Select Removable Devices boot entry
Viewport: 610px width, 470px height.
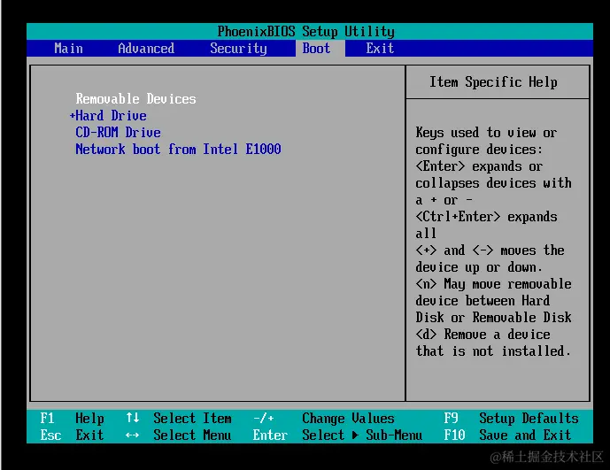pos(135,99)
